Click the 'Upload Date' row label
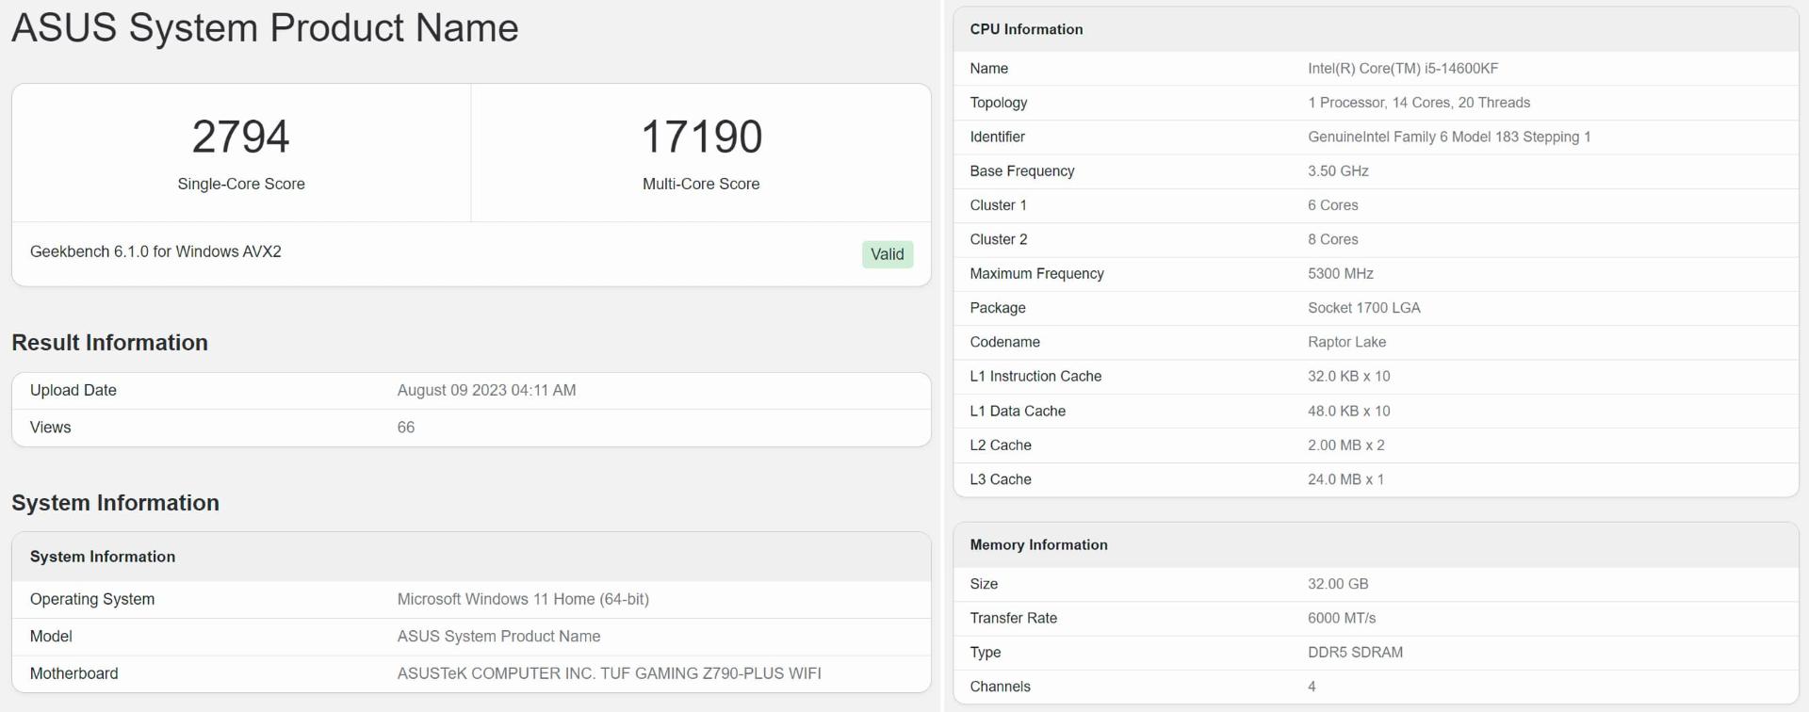Image resolution: width=1809 pixels, height=712 pixels. 73,390
